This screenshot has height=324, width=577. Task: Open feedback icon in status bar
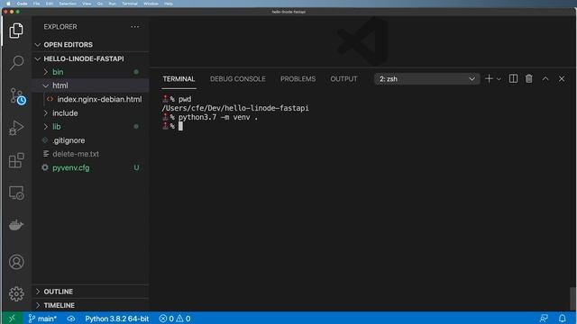coord(544,318)
